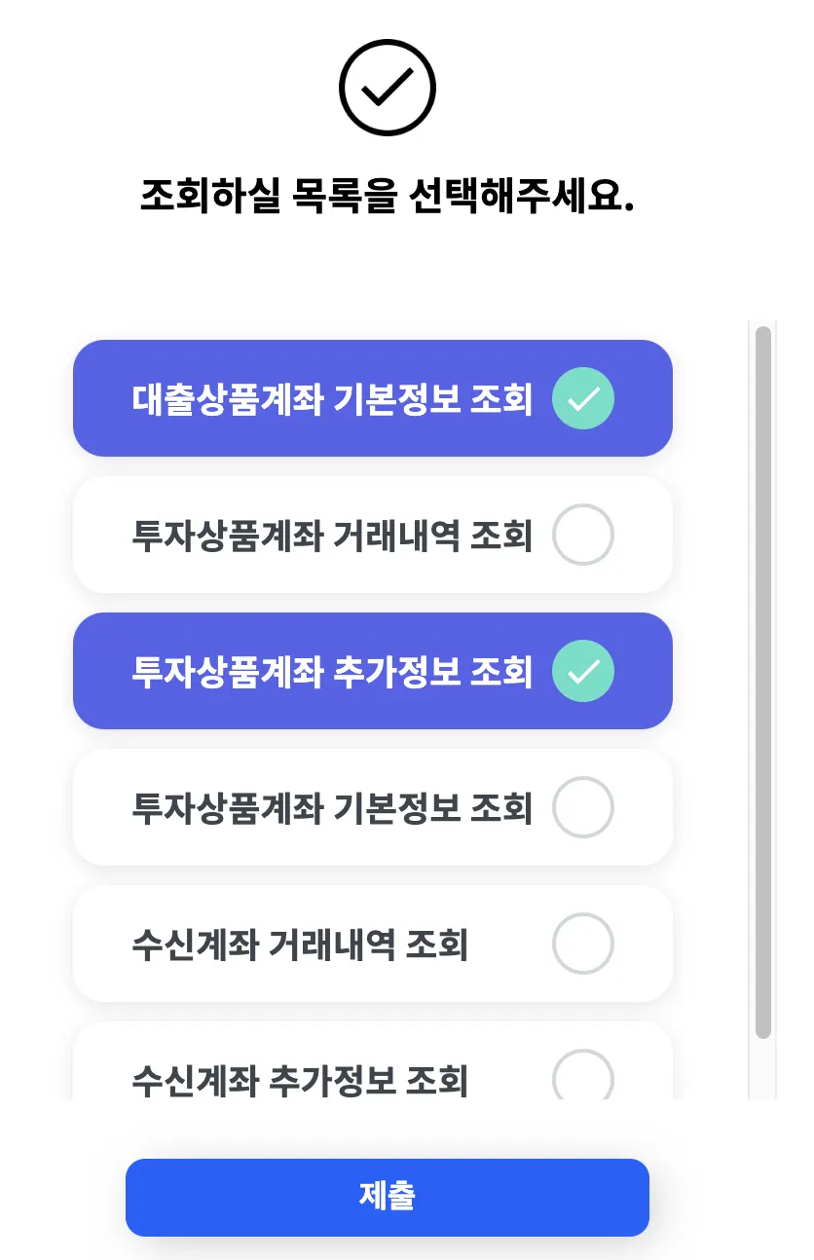Uncheck the green checkmark for 대출상품계좌 기본정보 조회
Image resolution: width=814 pixels, height=1260 pixels.
(582, 398)
